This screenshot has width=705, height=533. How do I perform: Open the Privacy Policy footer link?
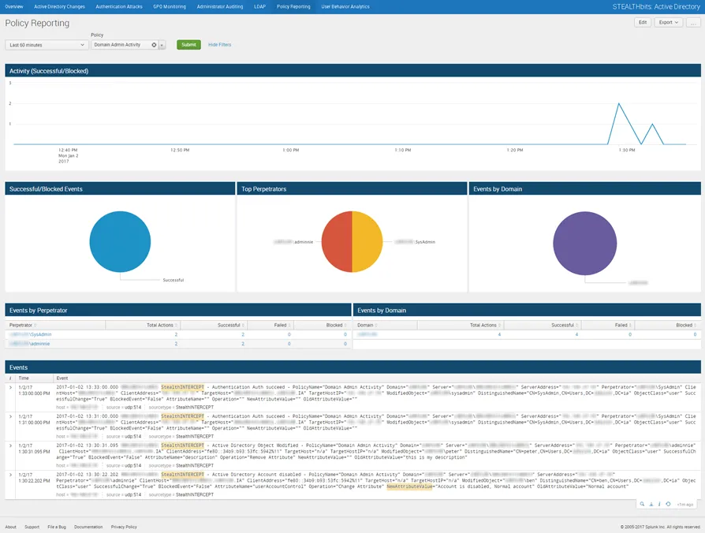124,527
